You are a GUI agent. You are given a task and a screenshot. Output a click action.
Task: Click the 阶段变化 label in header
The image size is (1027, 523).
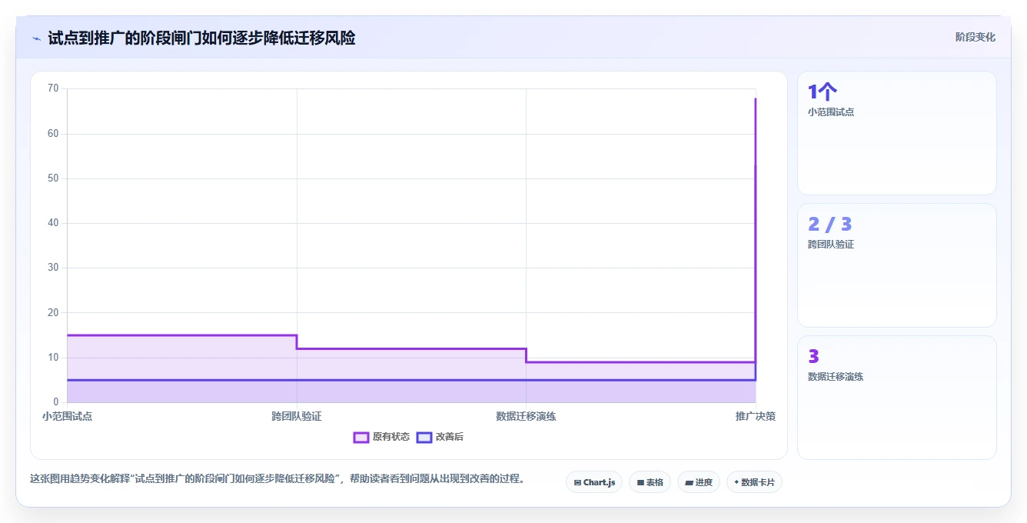pos(975,37)
